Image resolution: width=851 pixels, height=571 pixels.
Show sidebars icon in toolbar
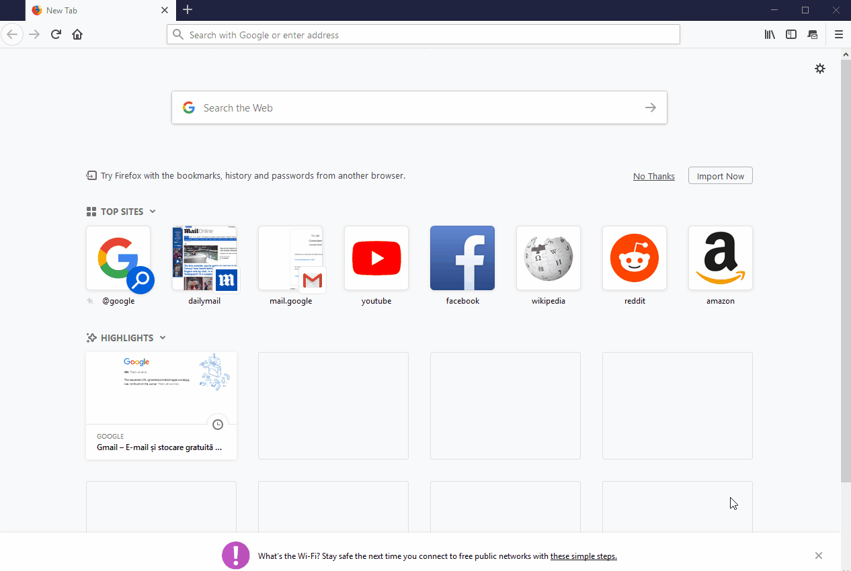coord(791,34)
